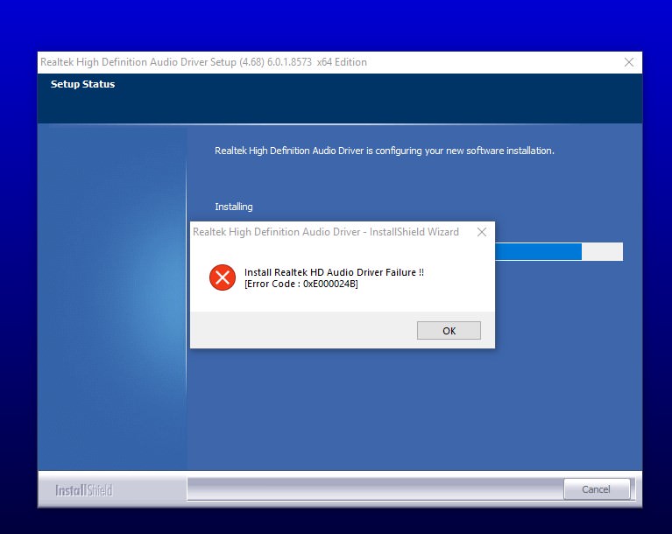Click the 'Installing' status label
This screenshot has height=534, width=672.
[234, 207]
